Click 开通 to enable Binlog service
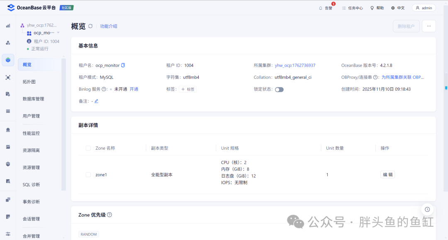The height and width of the screenshot is (240, 448). [134, 89]
